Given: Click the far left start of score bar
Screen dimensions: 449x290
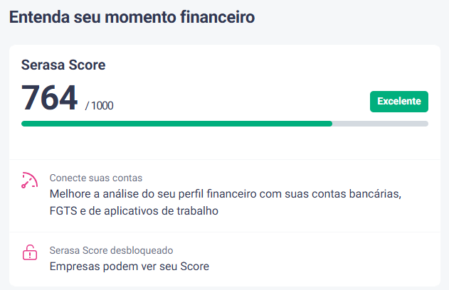Looking at the screenshot, I should [24, 124].
